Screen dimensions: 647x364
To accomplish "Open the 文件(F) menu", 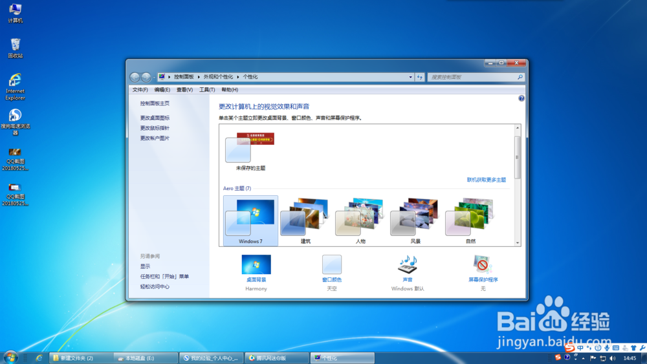I will (140, 89).
